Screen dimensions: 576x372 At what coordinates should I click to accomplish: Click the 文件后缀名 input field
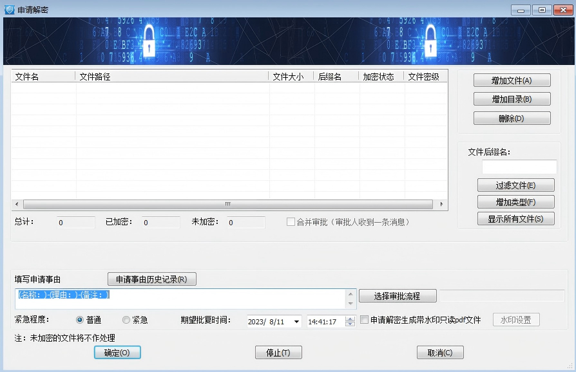(x=519, y=167)
